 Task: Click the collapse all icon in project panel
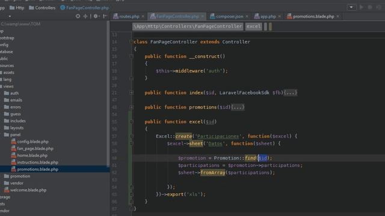point(85,16)
